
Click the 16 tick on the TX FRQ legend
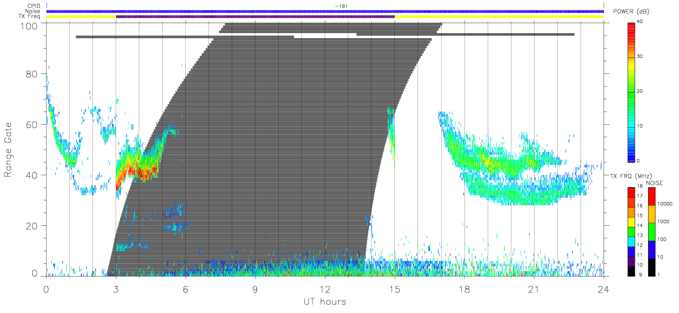[x=641, y=206]
